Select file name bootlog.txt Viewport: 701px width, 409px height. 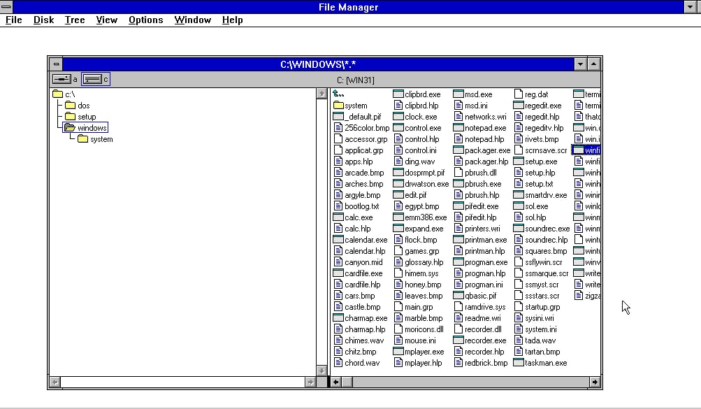pos(361,206)
